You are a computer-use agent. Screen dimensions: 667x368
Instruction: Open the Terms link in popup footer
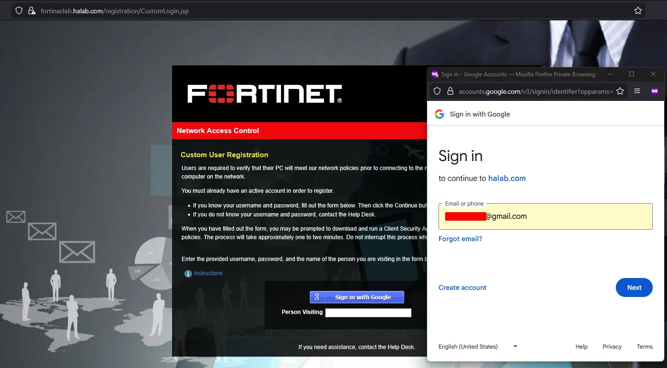pos(645,347)
